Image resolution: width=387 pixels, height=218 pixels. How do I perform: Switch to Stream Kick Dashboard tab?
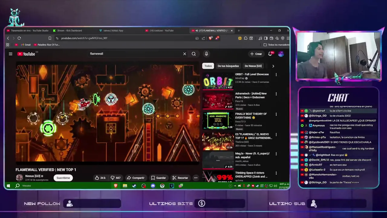pos(68,30)
